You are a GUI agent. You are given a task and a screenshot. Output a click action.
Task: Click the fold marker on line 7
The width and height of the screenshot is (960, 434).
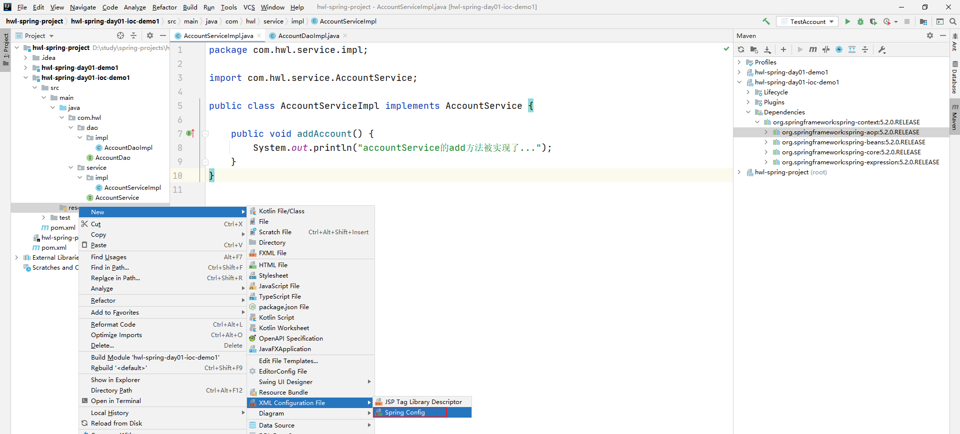(x=205, y=134)
